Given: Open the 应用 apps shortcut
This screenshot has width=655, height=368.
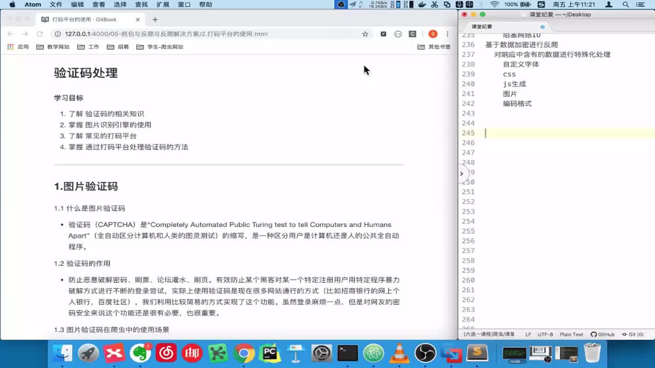Looking at the screenshot, I should 18,47.
